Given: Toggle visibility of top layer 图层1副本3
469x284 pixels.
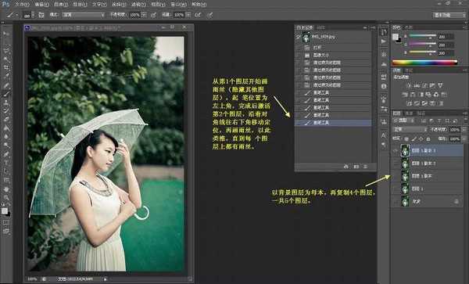Looking at the screenshot, I should pos(396,151).
